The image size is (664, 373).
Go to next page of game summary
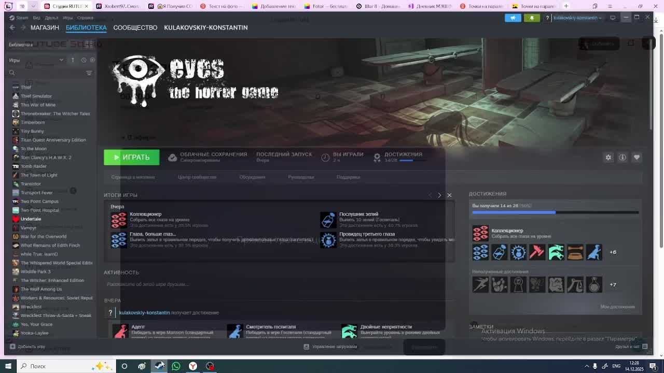pos(439,195)
